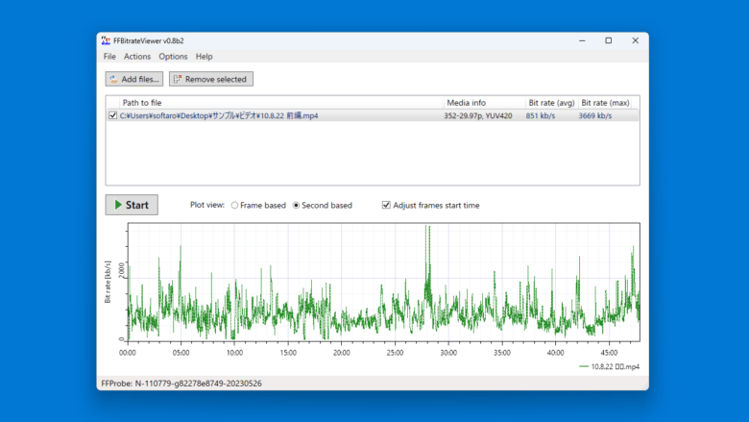Sort by Bit rate (avg) column header
The height and width of the screenshot is (422, 749).
click(551, 103)
